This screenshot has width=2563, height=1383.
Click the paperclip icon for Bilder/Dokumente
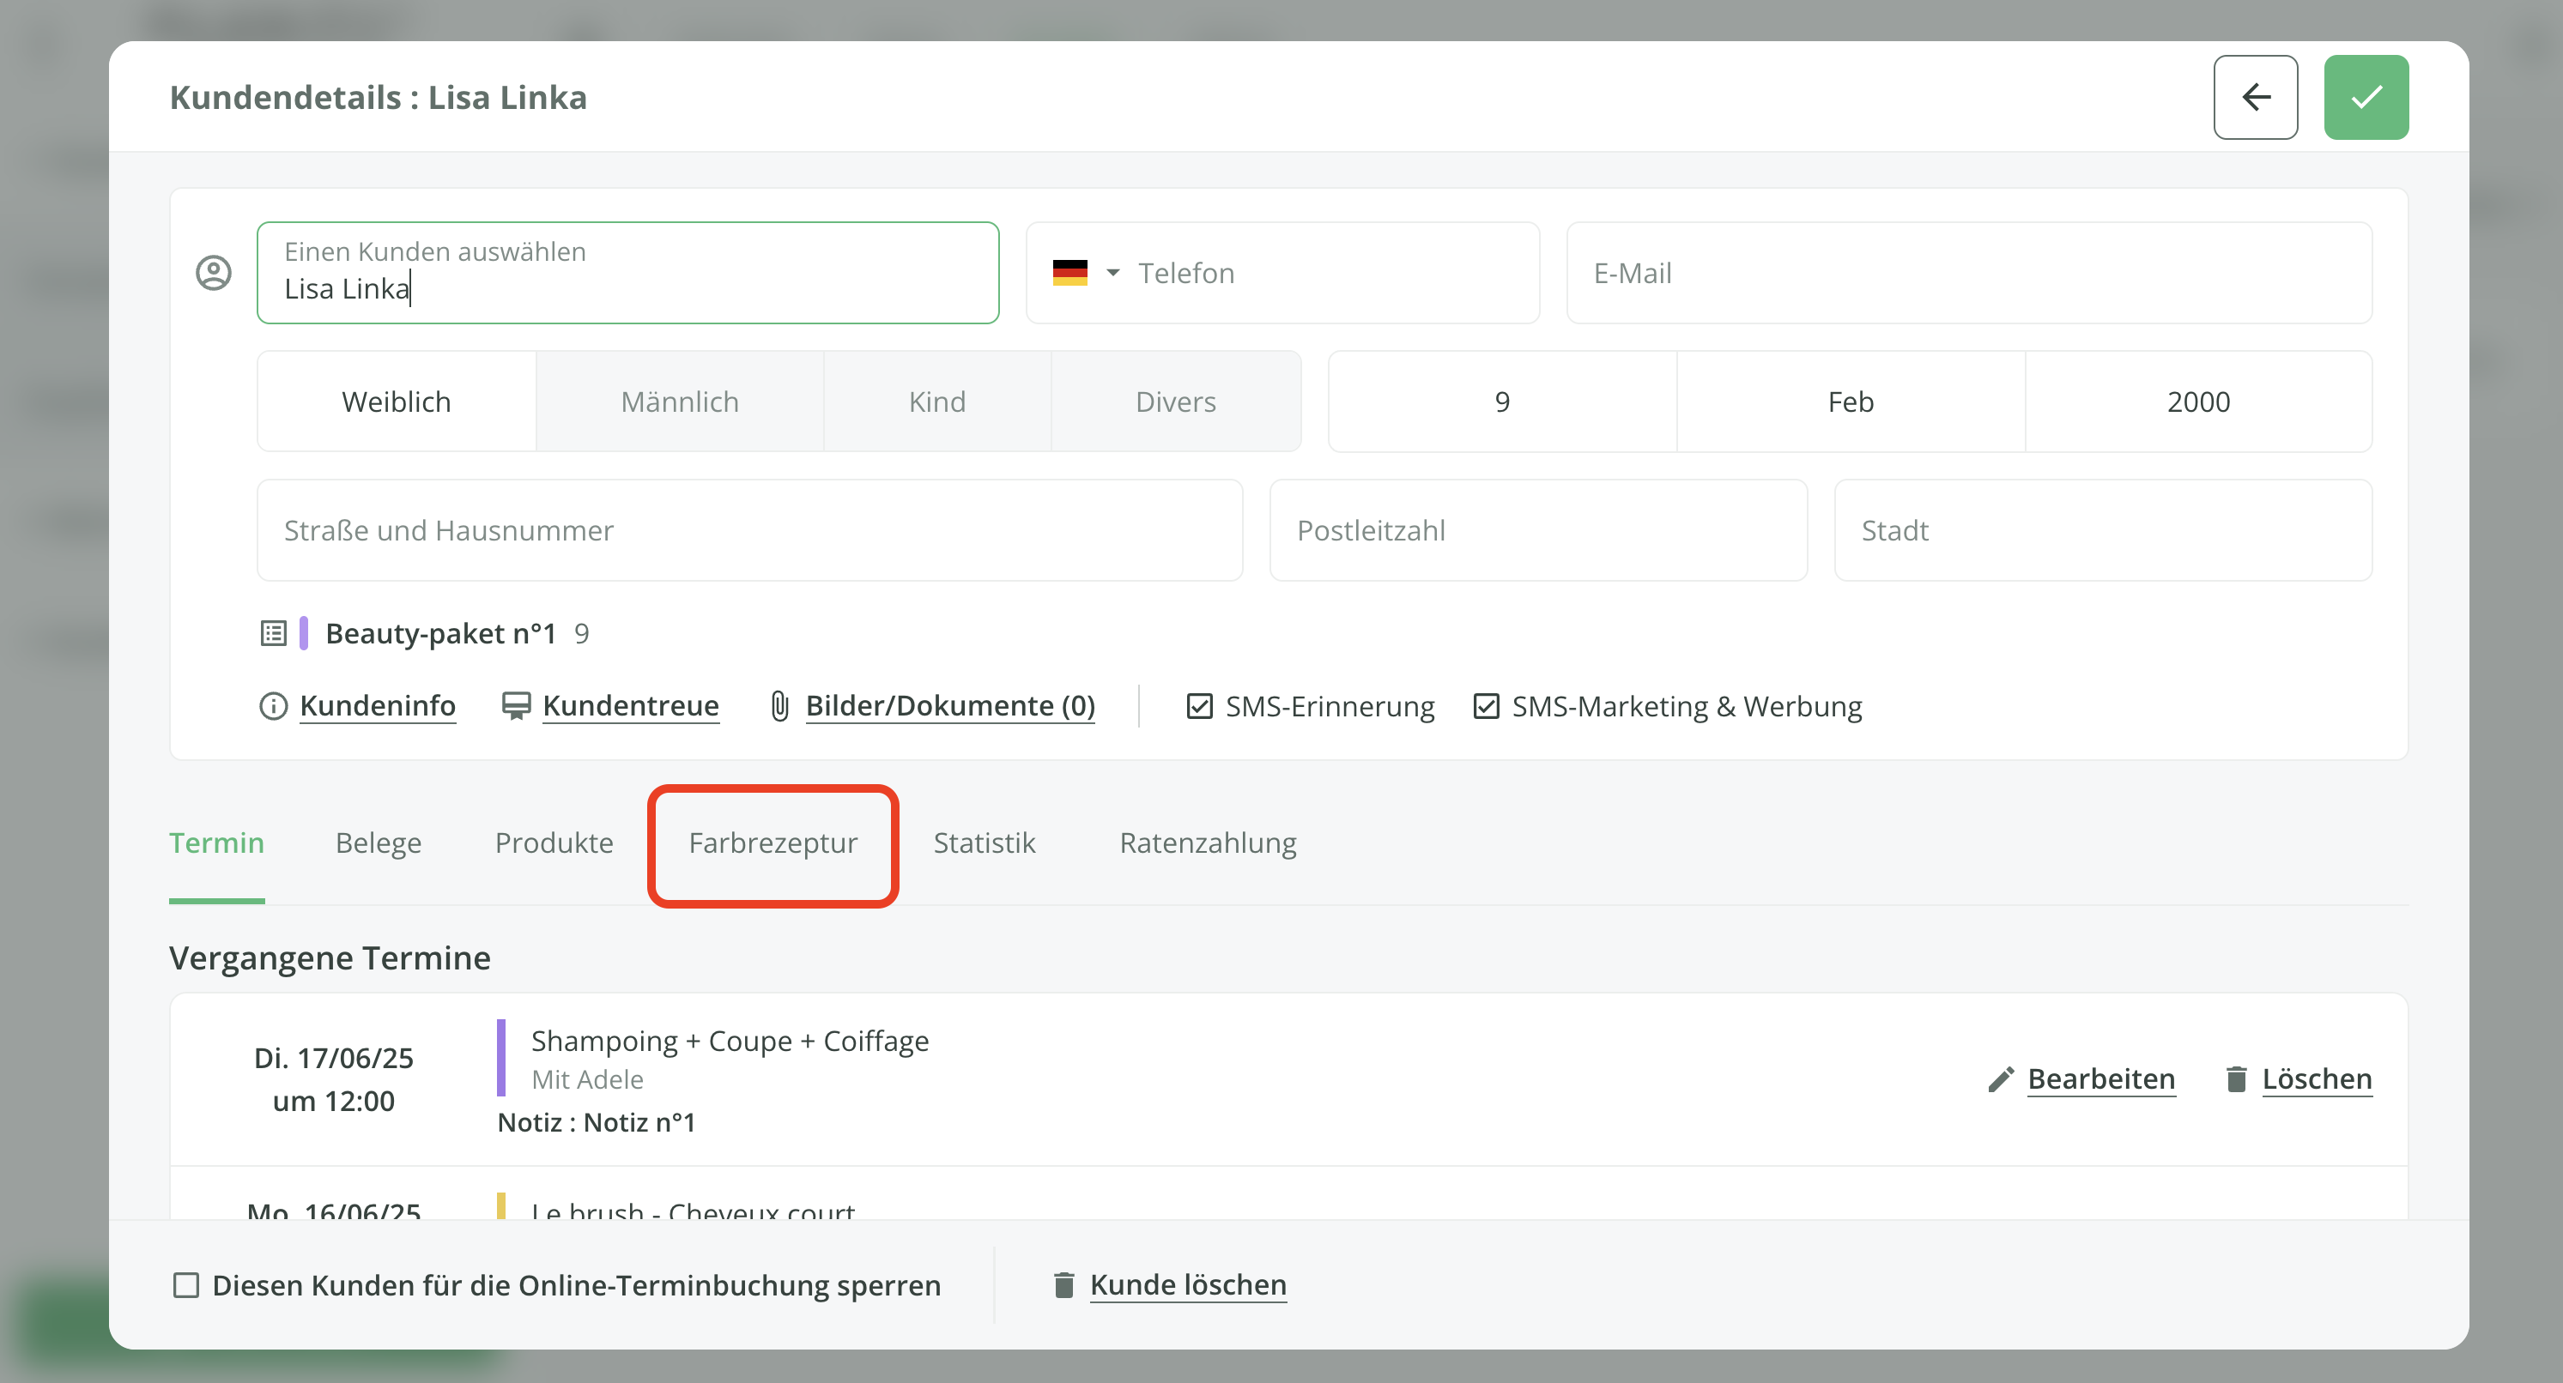pos(780,706)
